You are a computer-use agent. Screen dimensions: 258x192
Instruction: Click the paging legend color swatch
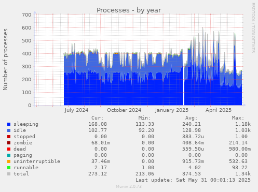pyautogui.click(x=9, y=155)
